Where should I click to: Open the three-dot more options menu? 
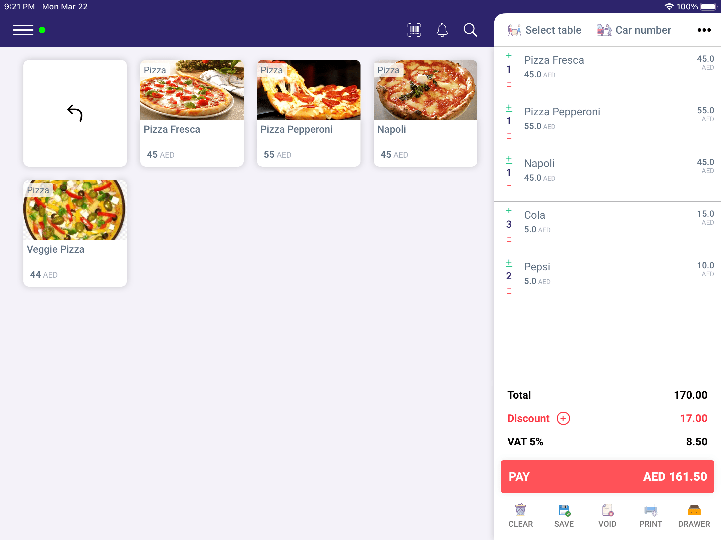click(x=704, y=30)
